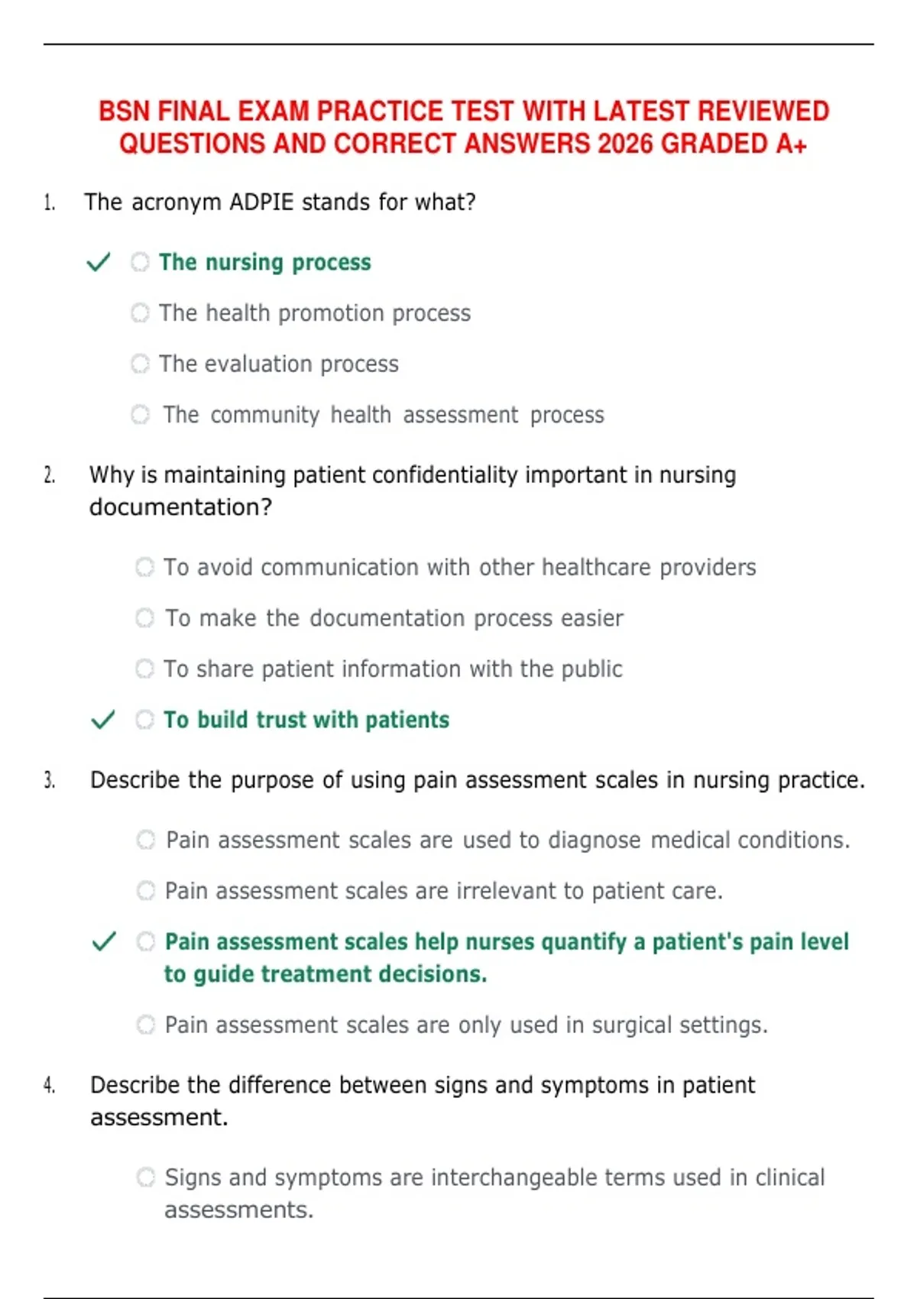Select 'help nurses quantify a patient's pain level' option
Image resolution: width=917 pixels, height=1299 pixels.
click(146, 941)
